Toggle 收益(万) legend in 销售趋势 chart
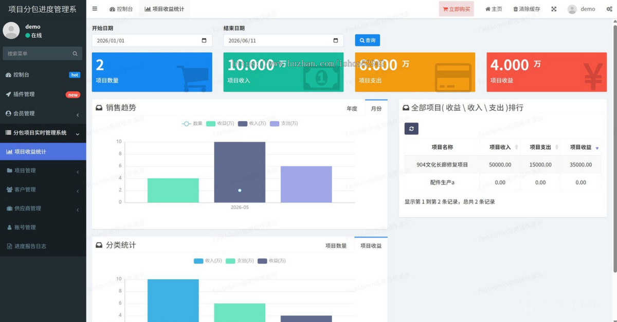The image size is (617, 322). (220, 124)
